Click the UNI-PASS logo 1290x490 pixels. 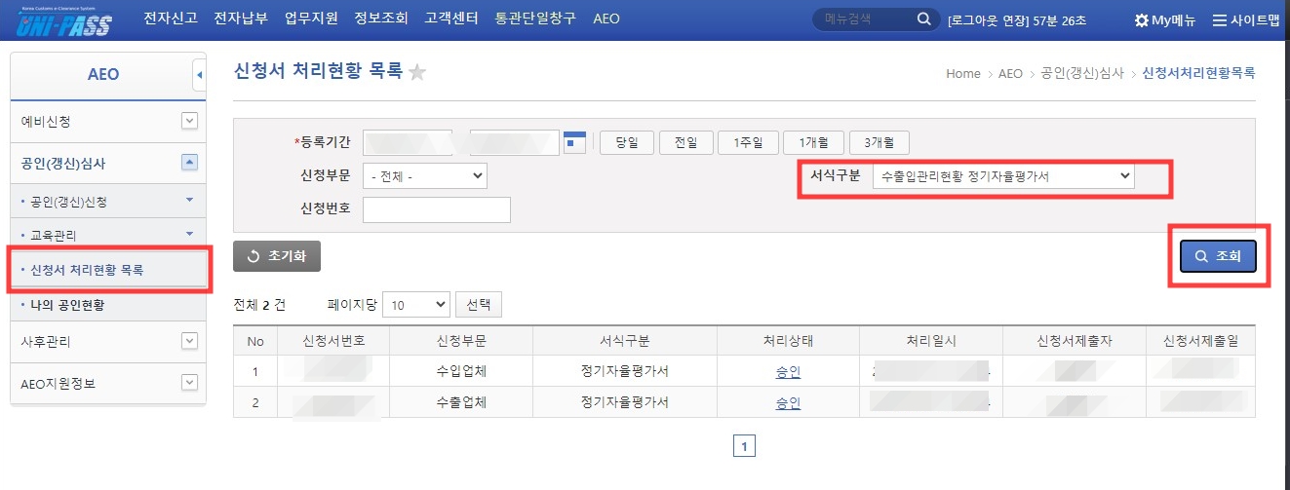pos(64,19)
